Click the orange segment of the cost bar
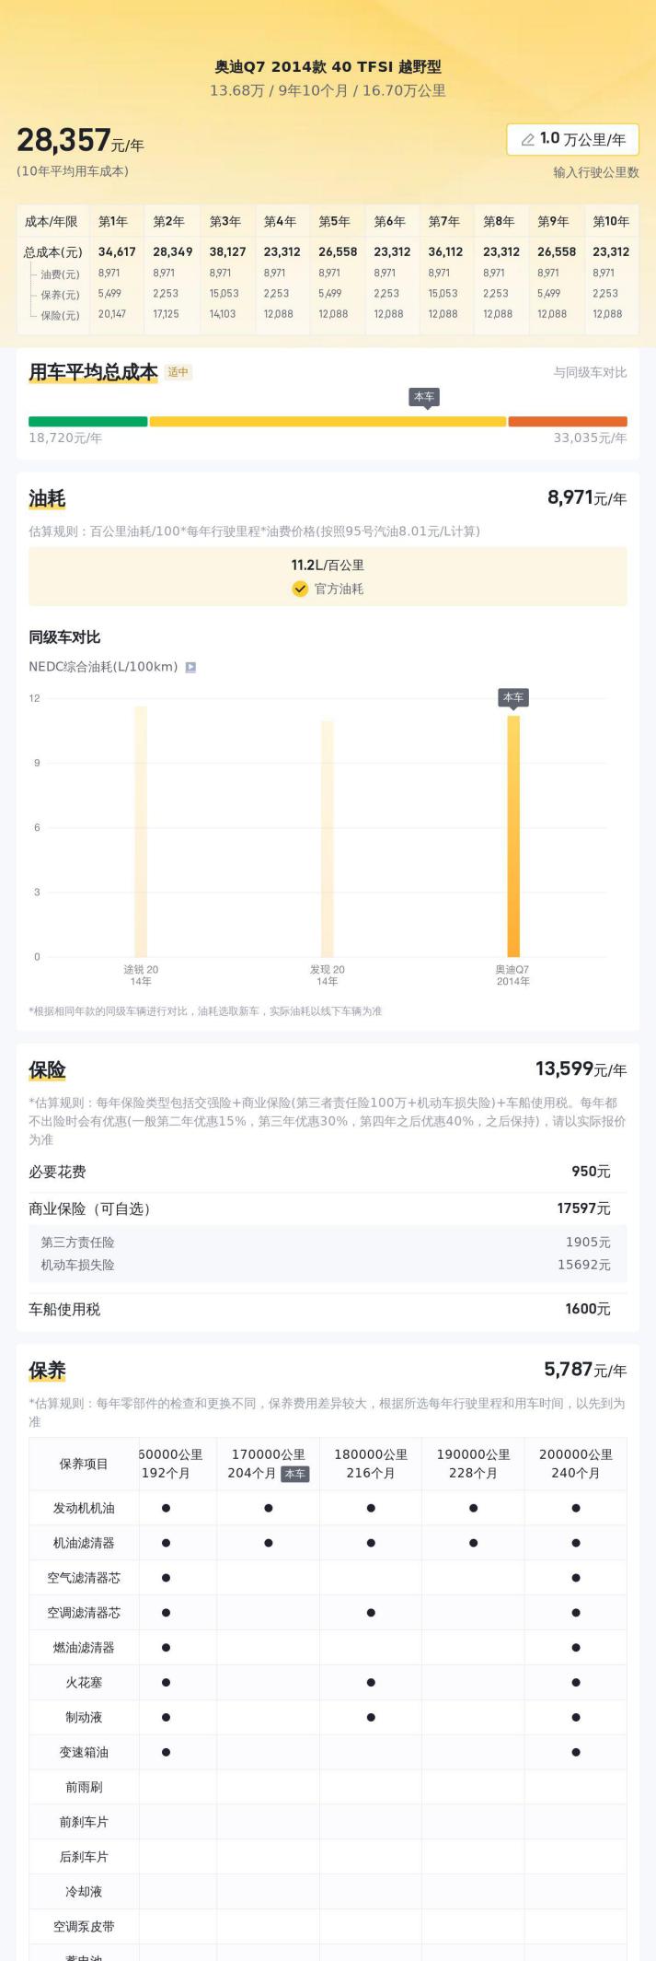 (x=568, y=422)
